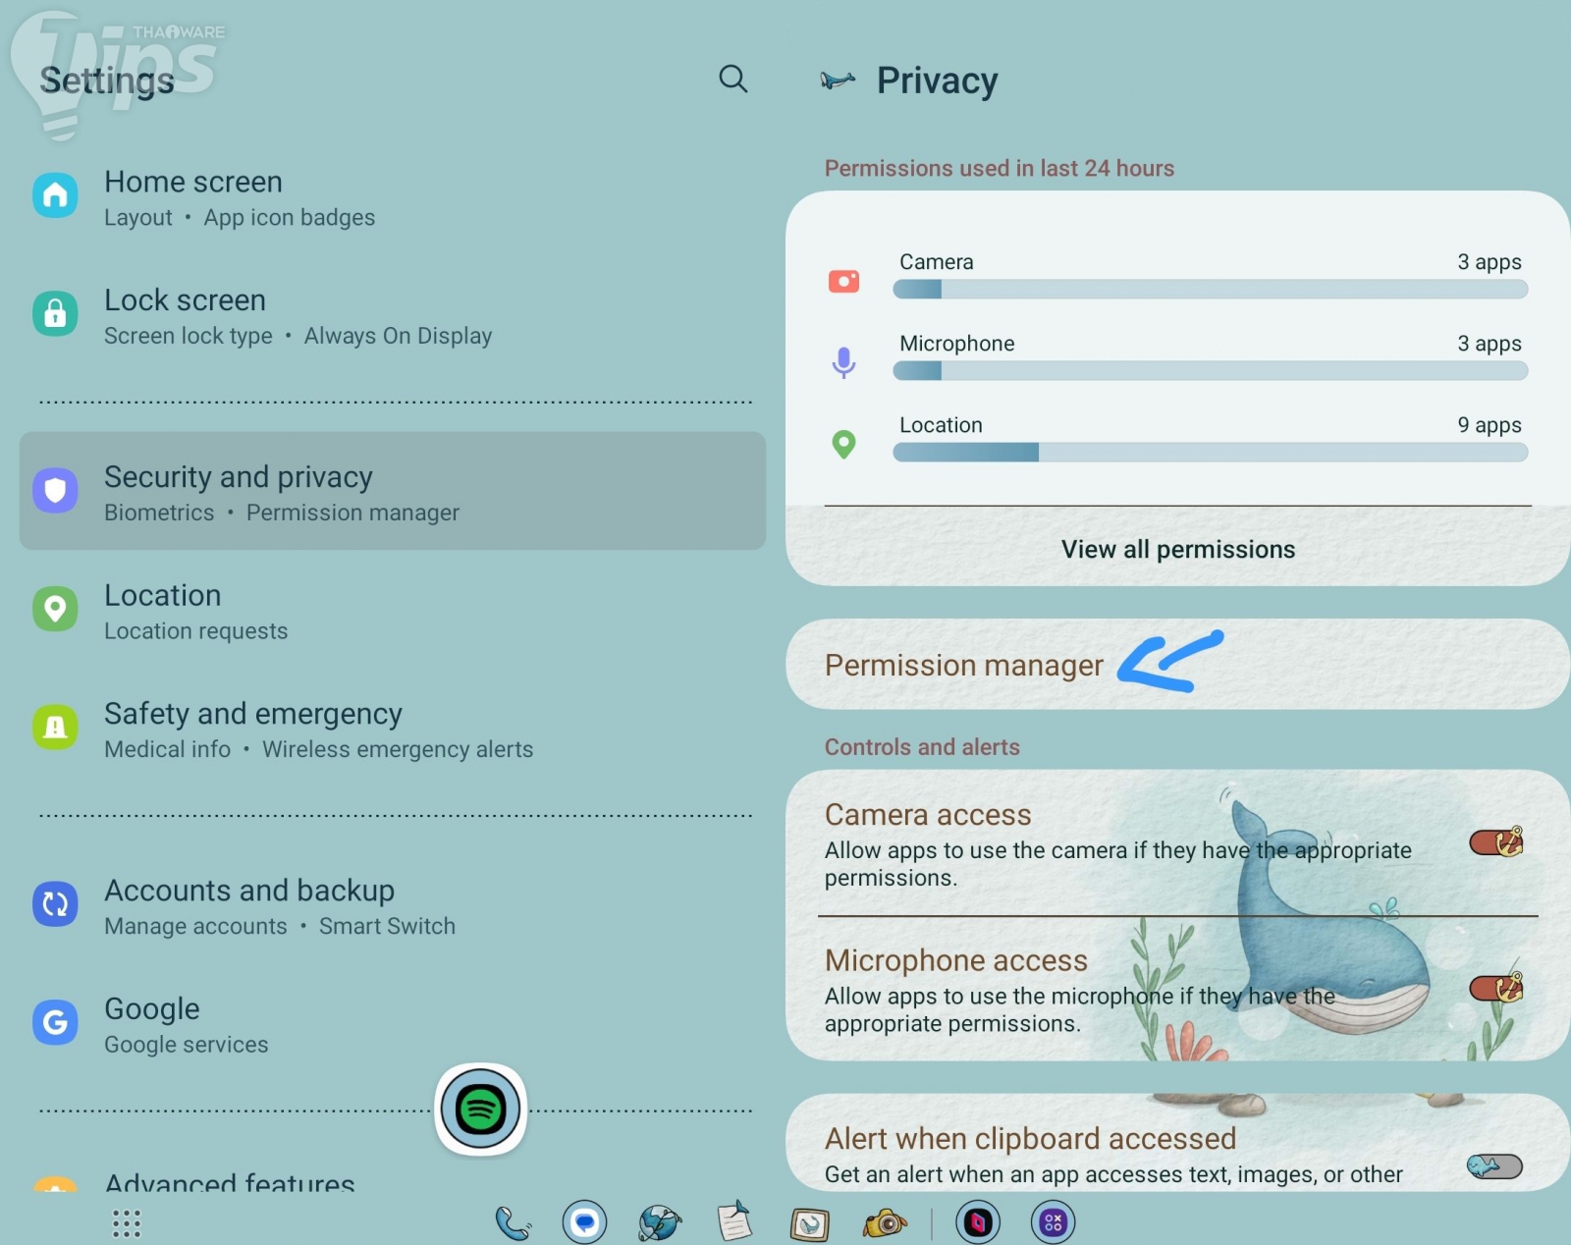Image resolution: width=1571 pixels, height=1245 pixels.
Task: Click the "Layout · App icon badges" subtitle
Action: click(x=240, y=217)
